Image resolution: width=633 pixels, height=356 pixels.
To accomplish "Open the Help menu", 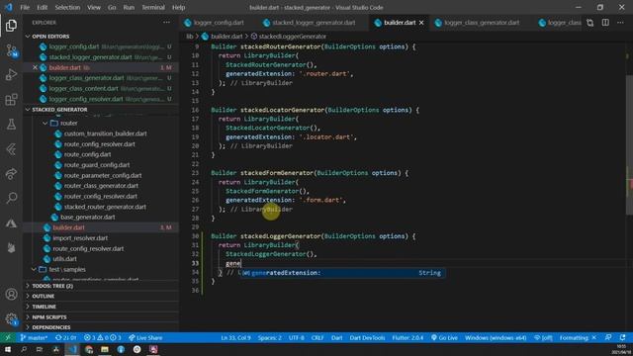I will 178,7.
